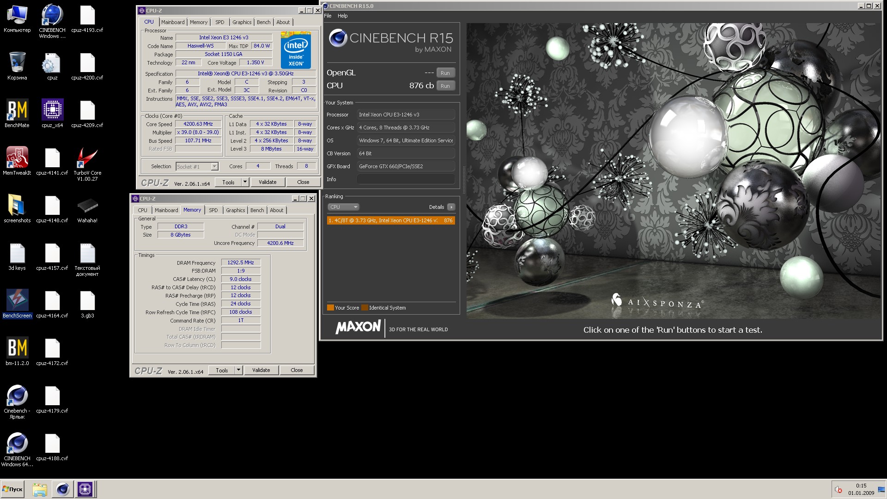Open SPD tab in upper CPU-Z window
887x499 pixels.
[x=220, y=22]
